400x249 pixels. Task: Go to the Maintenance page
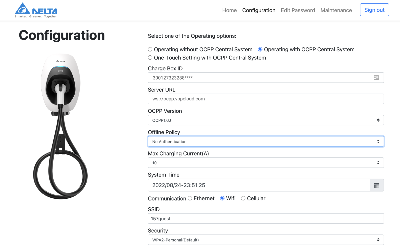click(x=336, y=10)
